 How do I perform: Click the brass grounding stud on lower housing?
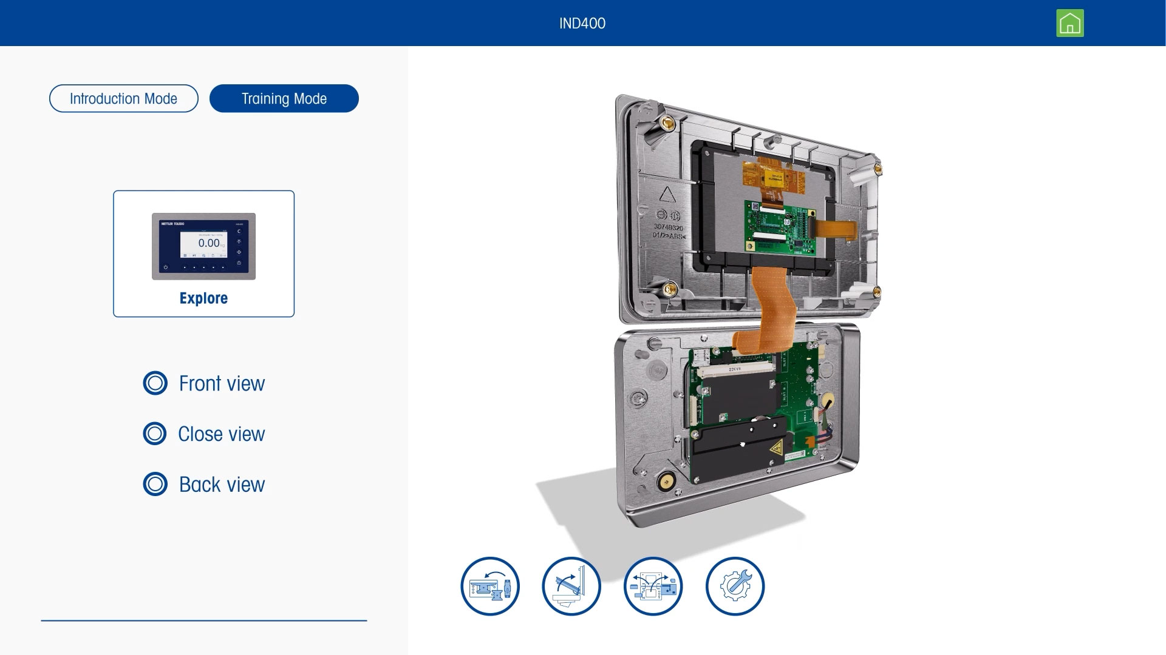665,482
